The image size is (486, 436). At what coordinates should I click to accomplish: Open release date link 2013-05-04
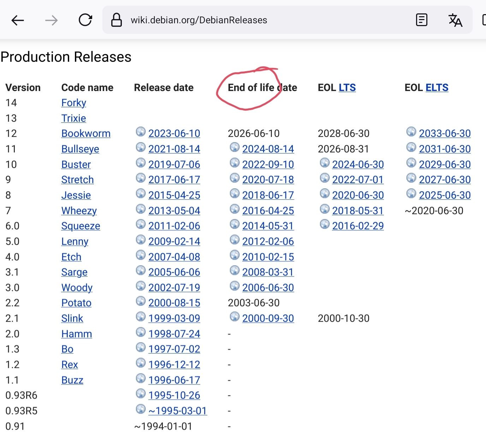pos(174,211)
